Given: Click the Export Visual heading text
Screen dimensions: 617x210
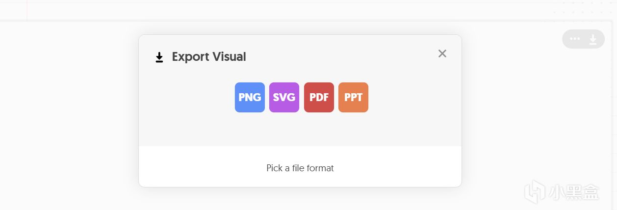Looking at the screenshot, I should 209,57.
